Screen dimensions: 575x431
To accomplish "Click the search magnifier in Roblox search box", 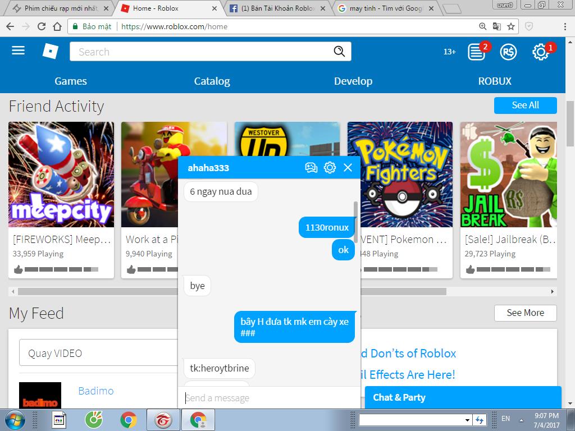I will click(339, 51).
